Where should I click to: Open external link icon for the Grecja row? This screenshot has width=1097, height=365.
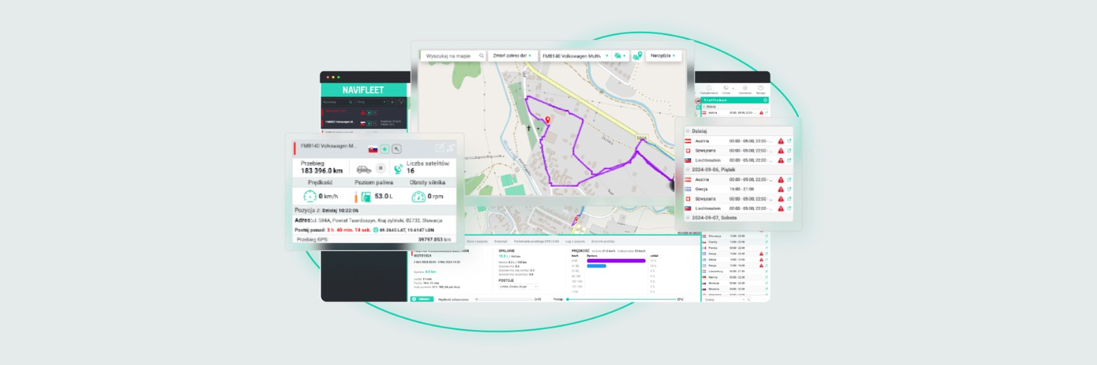point(789,189)
